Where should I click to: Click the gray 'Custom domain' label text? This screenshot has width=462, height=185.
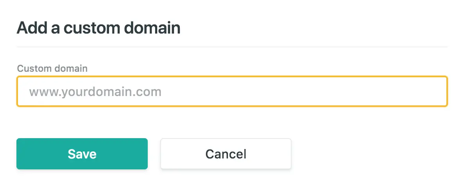point(52,69)
